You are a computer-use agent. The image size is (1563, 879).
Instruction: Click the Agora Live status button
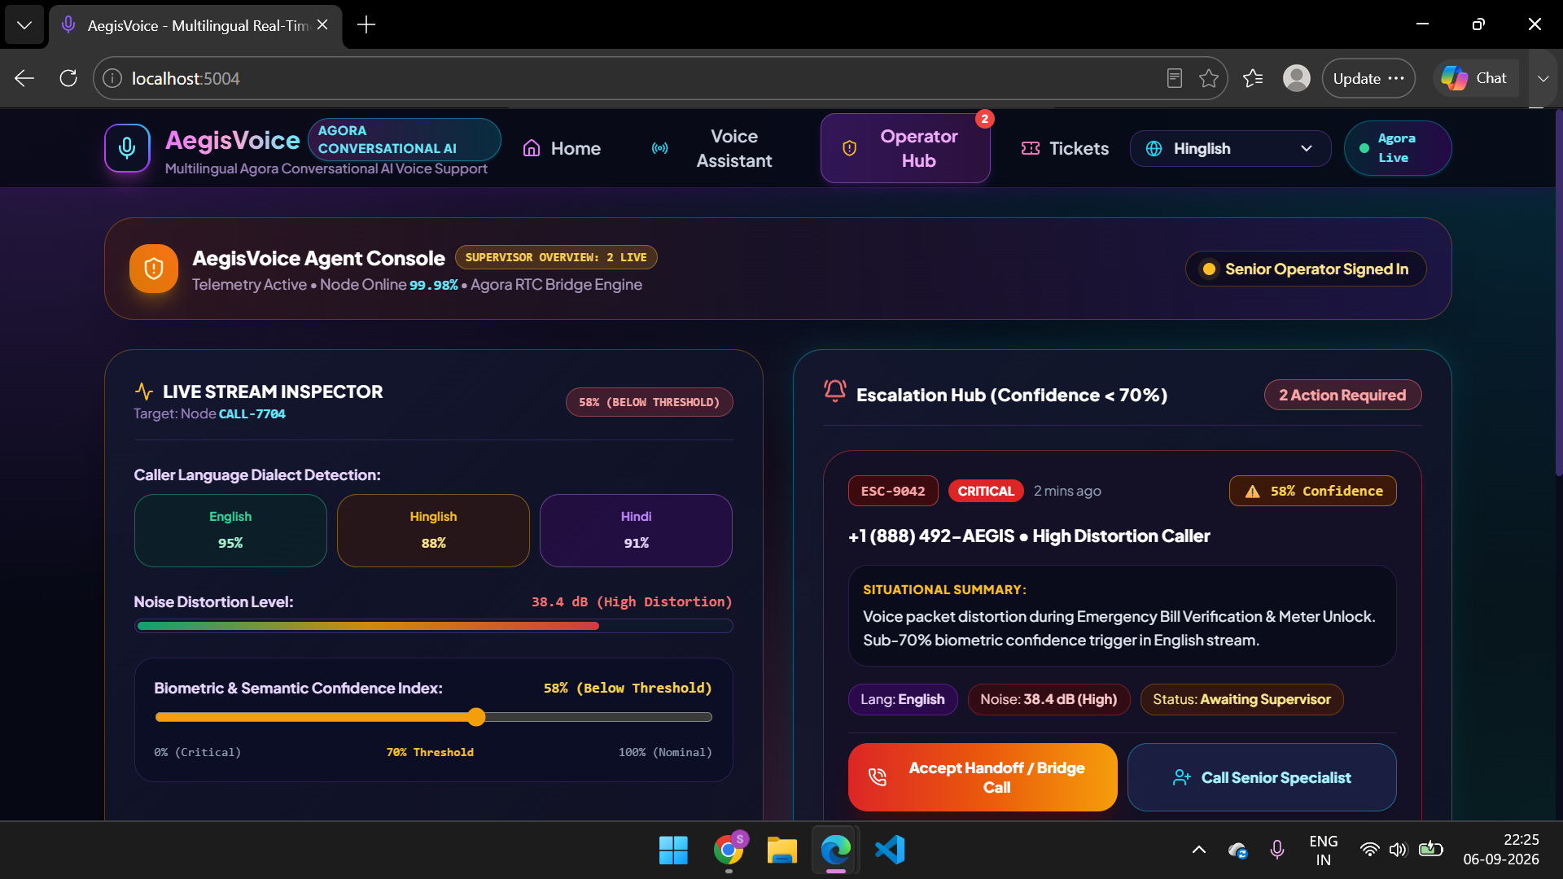click(1397, 148)
